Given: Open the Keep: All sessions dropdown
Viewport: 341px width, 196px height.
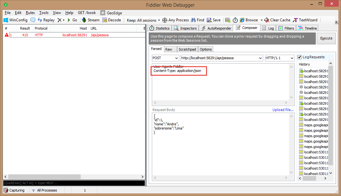Looking at the screenshot, I should click(143, 20).
